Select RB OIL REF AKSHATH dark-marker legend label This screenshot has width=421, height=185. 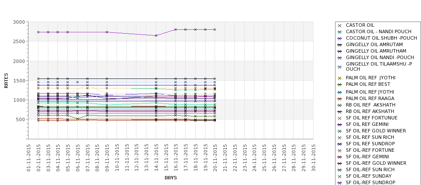370,111
